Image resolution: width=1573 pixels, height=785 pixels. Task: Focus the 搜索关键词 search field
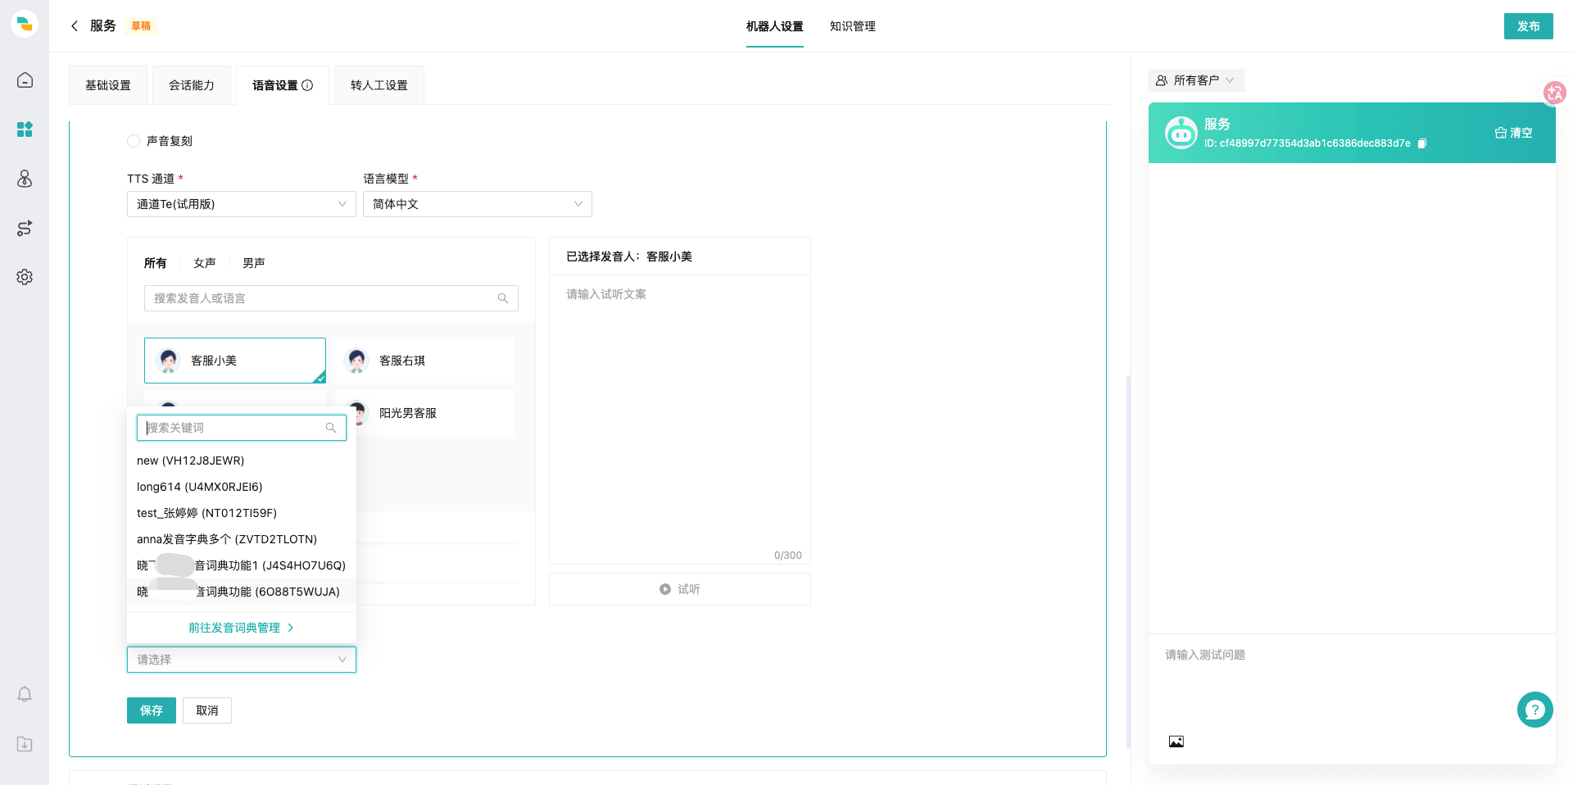pyautogui.click(x=242, y=428)
